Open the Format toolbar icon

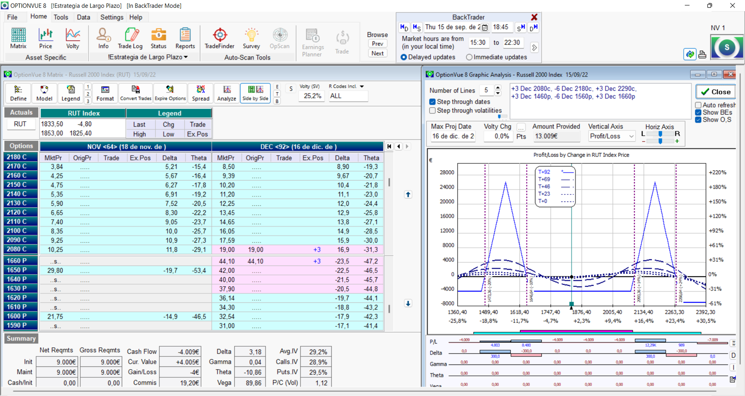(x=105, y=93)
